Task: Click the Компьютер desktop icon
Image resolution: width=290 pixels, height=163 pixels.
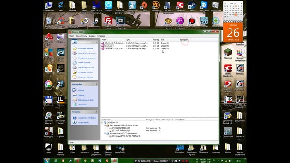Action: (48, 6)
